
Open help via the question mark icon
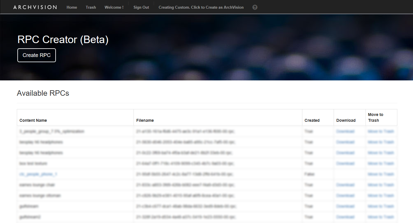point(255,8)
